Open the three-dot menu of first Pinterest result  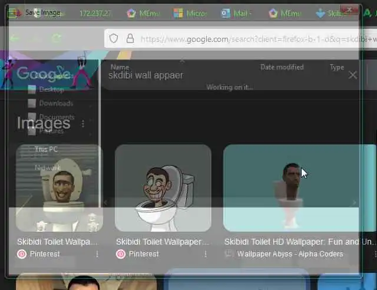click(97, 254)
